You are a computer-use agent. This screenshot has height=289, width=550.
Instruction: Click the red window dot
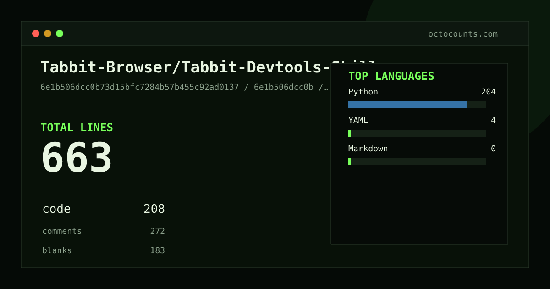coord(36,33)
